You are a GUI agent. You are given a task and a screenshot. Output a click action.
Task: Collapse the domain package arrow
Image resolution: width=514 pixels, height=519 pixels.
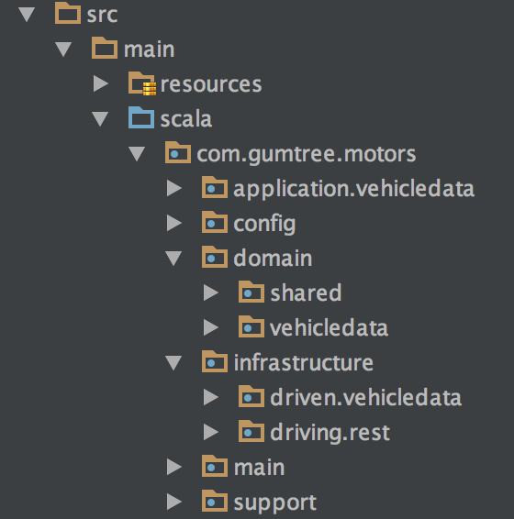point(173,259)
